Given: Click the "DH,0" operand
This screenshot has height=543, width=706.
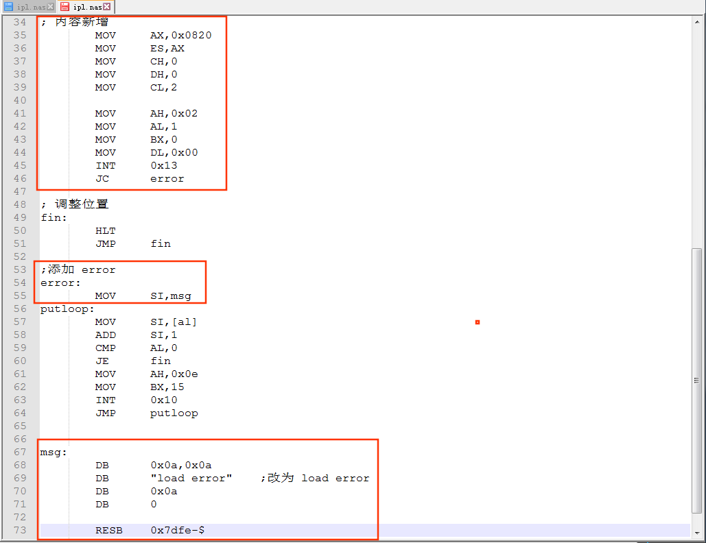Looking at the screenshot, I should coord(163,74).
